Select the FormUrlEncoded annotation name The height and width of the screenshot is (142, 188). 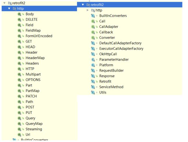39,36
